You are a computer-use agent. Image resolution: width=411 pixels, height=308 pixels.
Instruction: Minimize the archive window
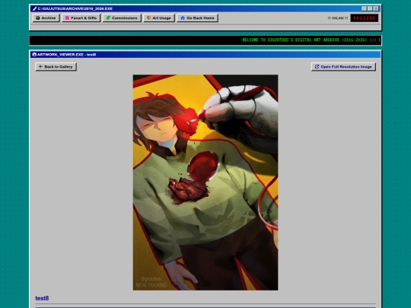pyautogui.click(x=364, y=8)
